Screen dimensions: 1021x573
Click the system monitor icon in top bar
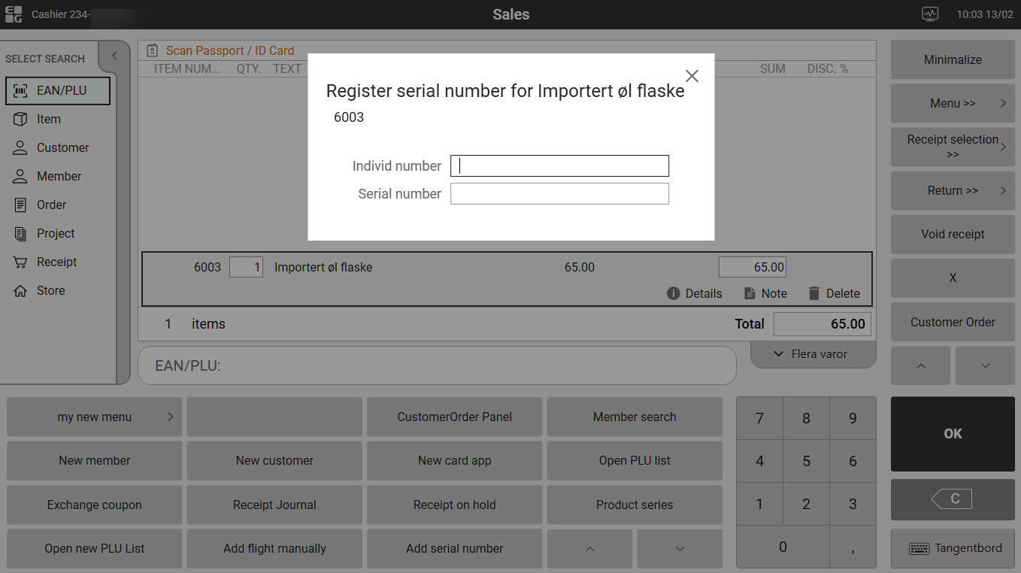(x=930, y=14)
